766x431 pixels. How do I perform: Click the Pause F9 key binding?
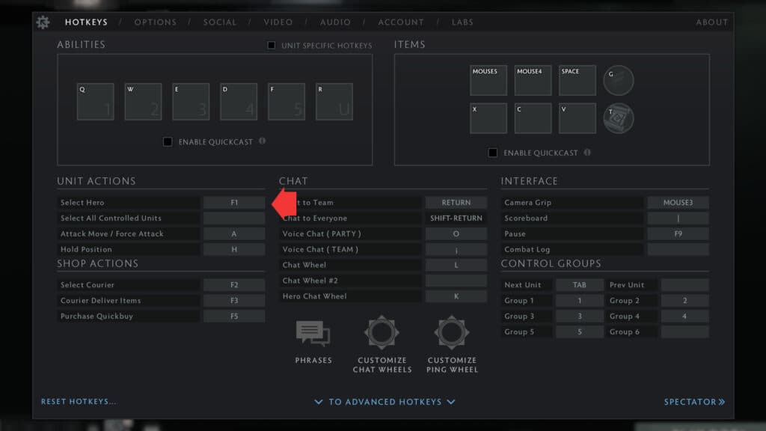pyautogui.click(x=678, y=234)
